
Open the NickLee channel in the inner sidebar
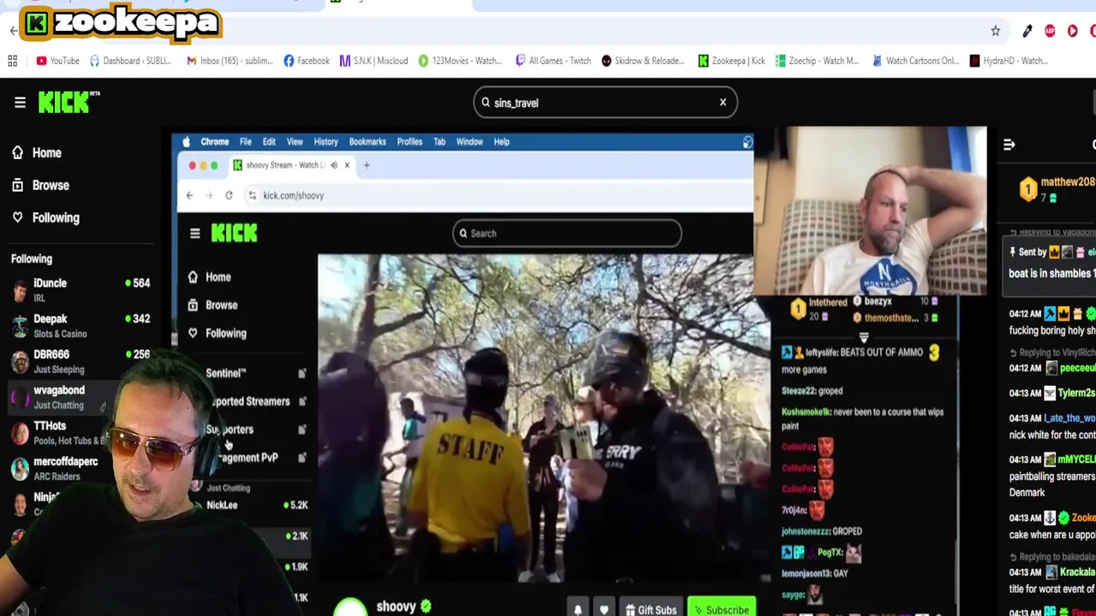[x=248, y=506]
